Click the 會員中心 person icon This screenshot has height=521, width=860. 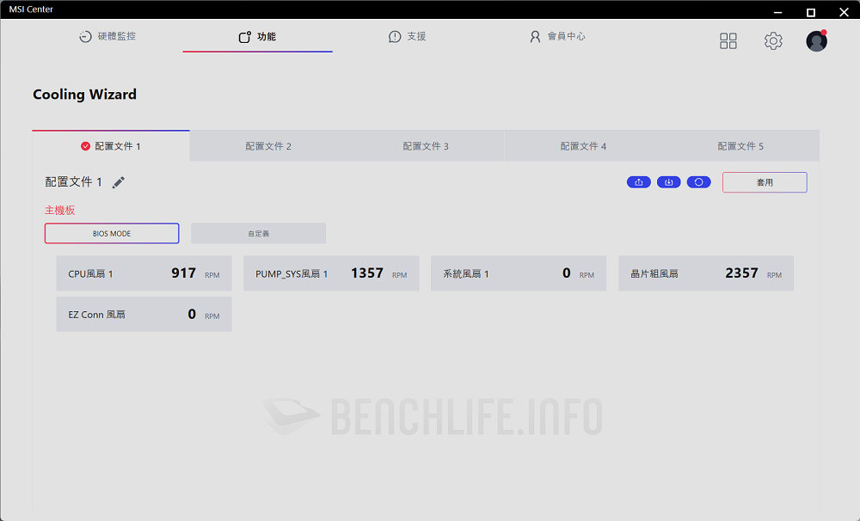[535, 37]
